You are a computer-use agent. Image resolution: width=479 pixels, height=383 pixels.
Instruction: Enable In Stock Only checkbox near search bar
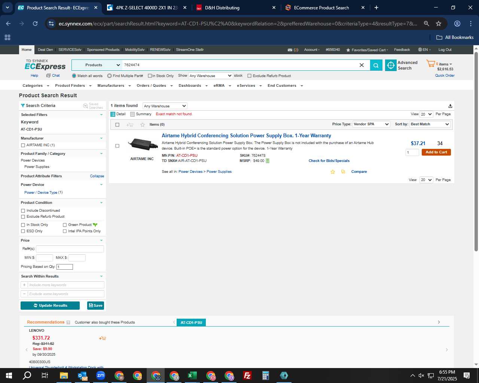point(150,76)
